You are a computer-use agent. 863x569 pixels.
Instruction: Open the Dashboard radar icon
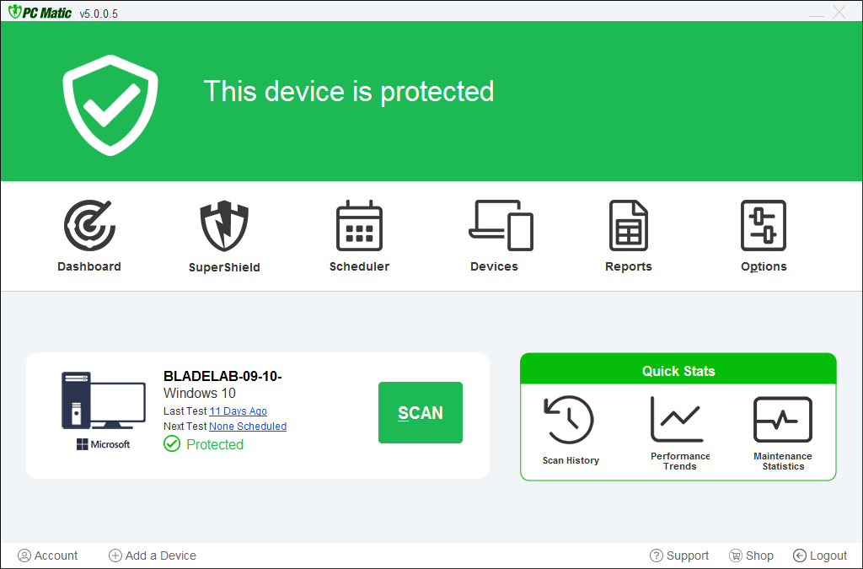click(x=89, y=226)
